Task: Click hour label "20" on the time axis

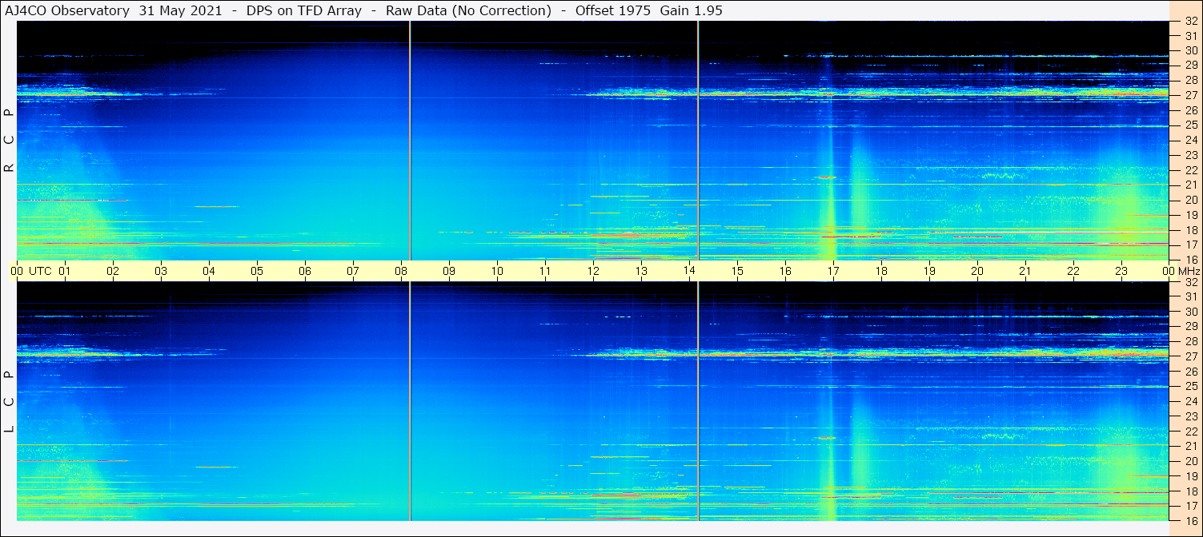Action: click(977, 271)
